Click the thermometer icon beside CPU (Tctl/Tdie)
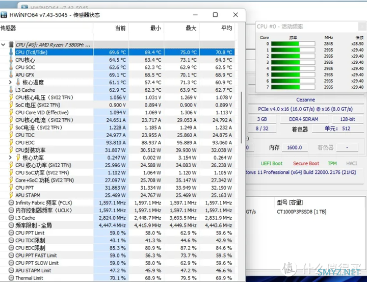Screen dimensions: 367x282 coord(11,52)
